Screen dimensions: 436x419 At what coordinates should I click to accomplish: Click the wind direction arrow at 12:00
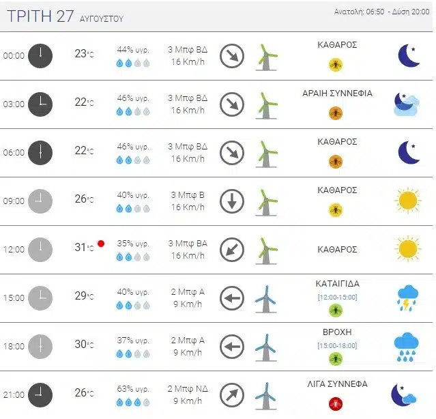point(232,250)
